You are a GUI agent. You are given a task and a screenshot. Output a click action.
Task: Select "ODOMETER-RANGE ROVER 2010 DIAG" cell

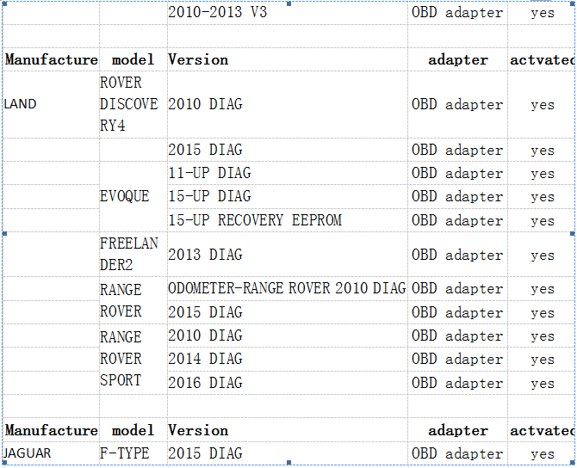[287, 288]
